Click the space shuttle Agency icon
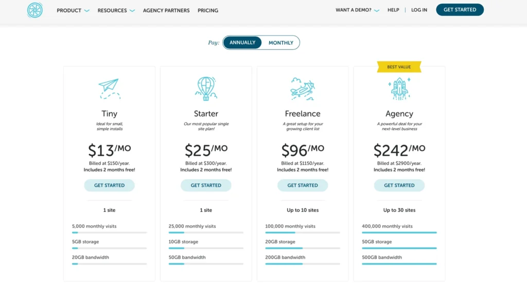 (x=399, y=89)
